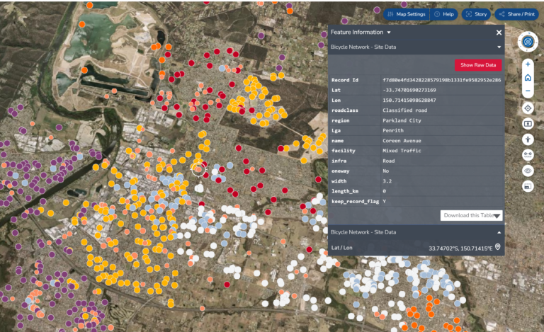Click the 'Coreen Avenue' name value

[402, 141]
